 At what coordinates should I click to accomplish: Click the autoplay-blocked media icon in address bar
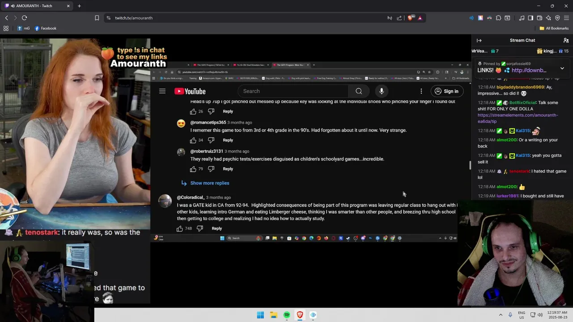pyautogui.click(x=389, y=18)
